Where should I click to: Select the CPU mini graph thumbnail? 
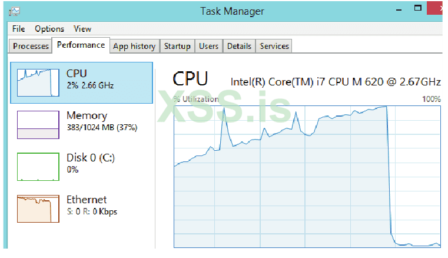38,82
